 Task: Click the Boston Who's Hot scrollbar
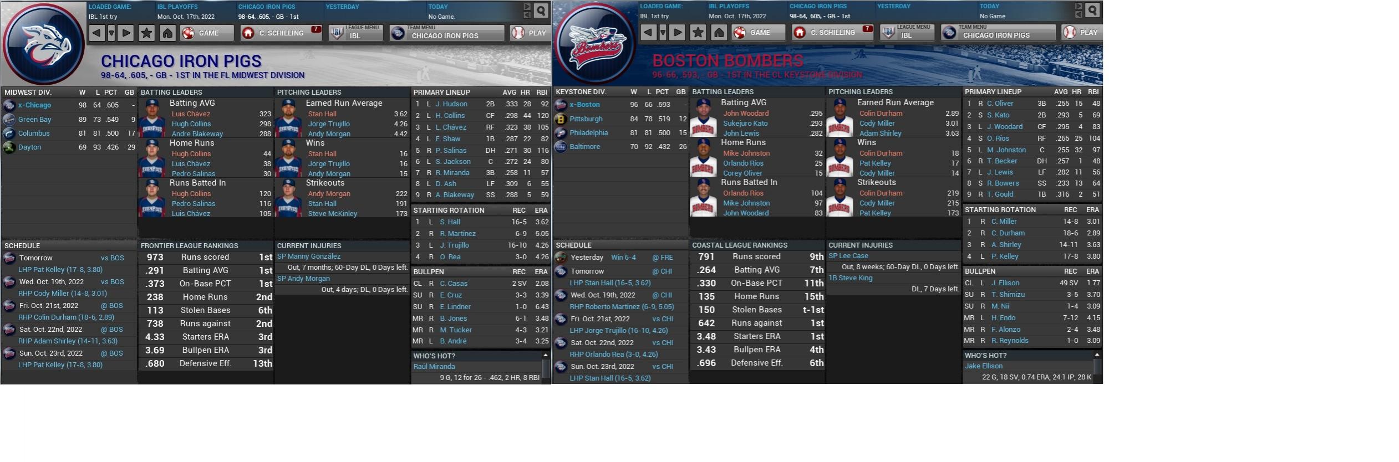(1097, 367)
